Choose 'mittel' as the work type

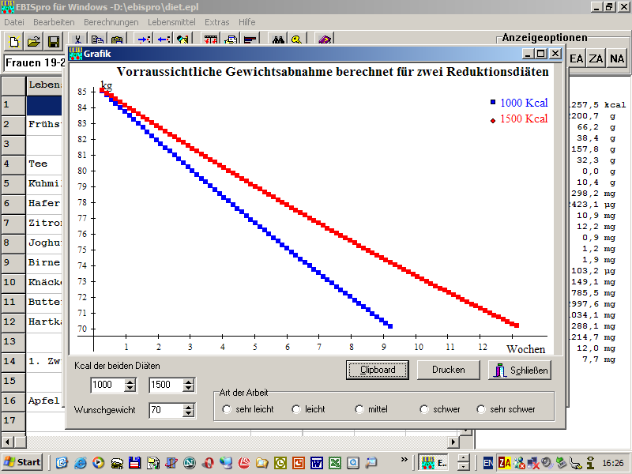click(x=360, y=409)
